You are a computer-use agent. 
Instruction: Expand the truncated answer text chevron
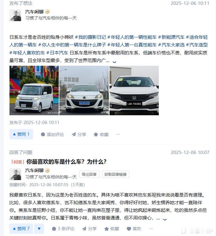coord(165,219)
